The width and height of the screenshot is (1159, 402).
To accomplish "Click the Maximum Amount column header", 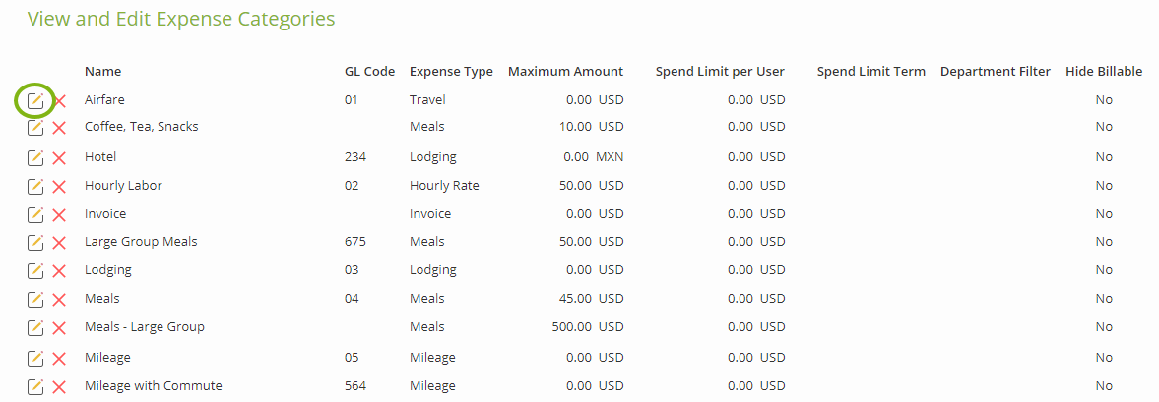I will coord(565,72).
